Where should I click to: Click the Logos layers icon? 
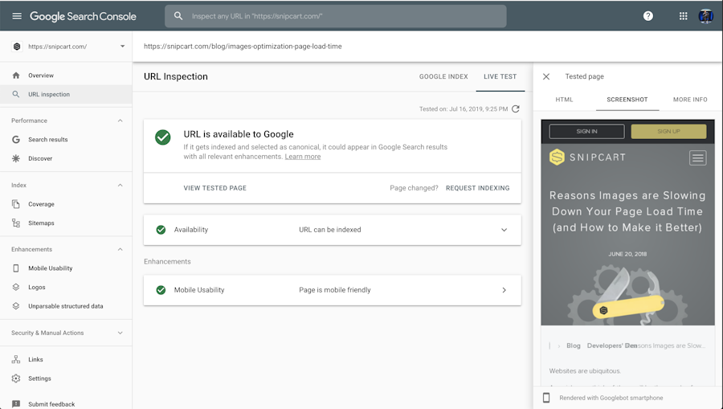pos(16,287)
